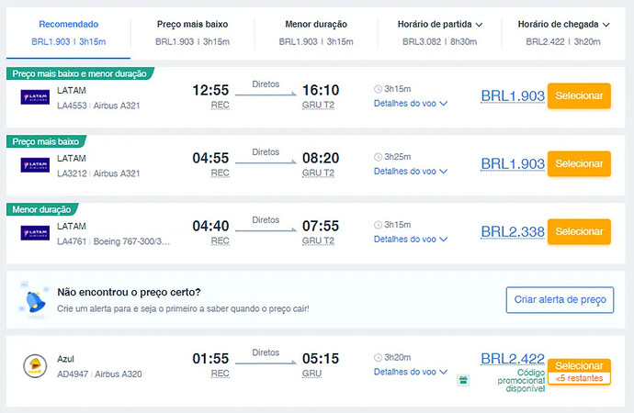Click the Azul airline logo
Viewport: 634px width, 413px height.
click(x=35, y=366)
